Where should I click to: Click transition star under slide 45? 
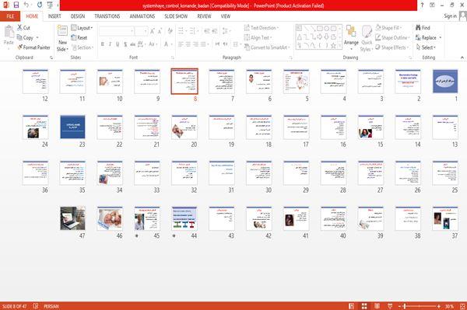click(137, 236)
